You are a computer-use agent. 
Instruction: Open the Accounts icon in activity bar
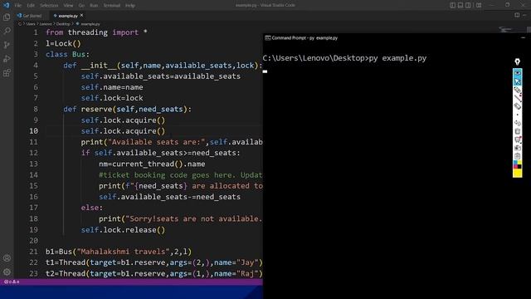7,258
